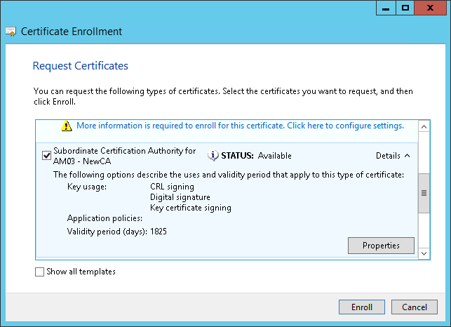Collapse the Details section
The height and width of the screenshot is (327, 451).
point(393,156)
